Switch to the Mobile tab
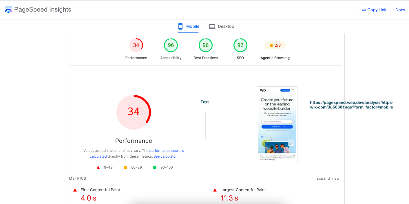 pyautogui.click(x=188, y=26)
